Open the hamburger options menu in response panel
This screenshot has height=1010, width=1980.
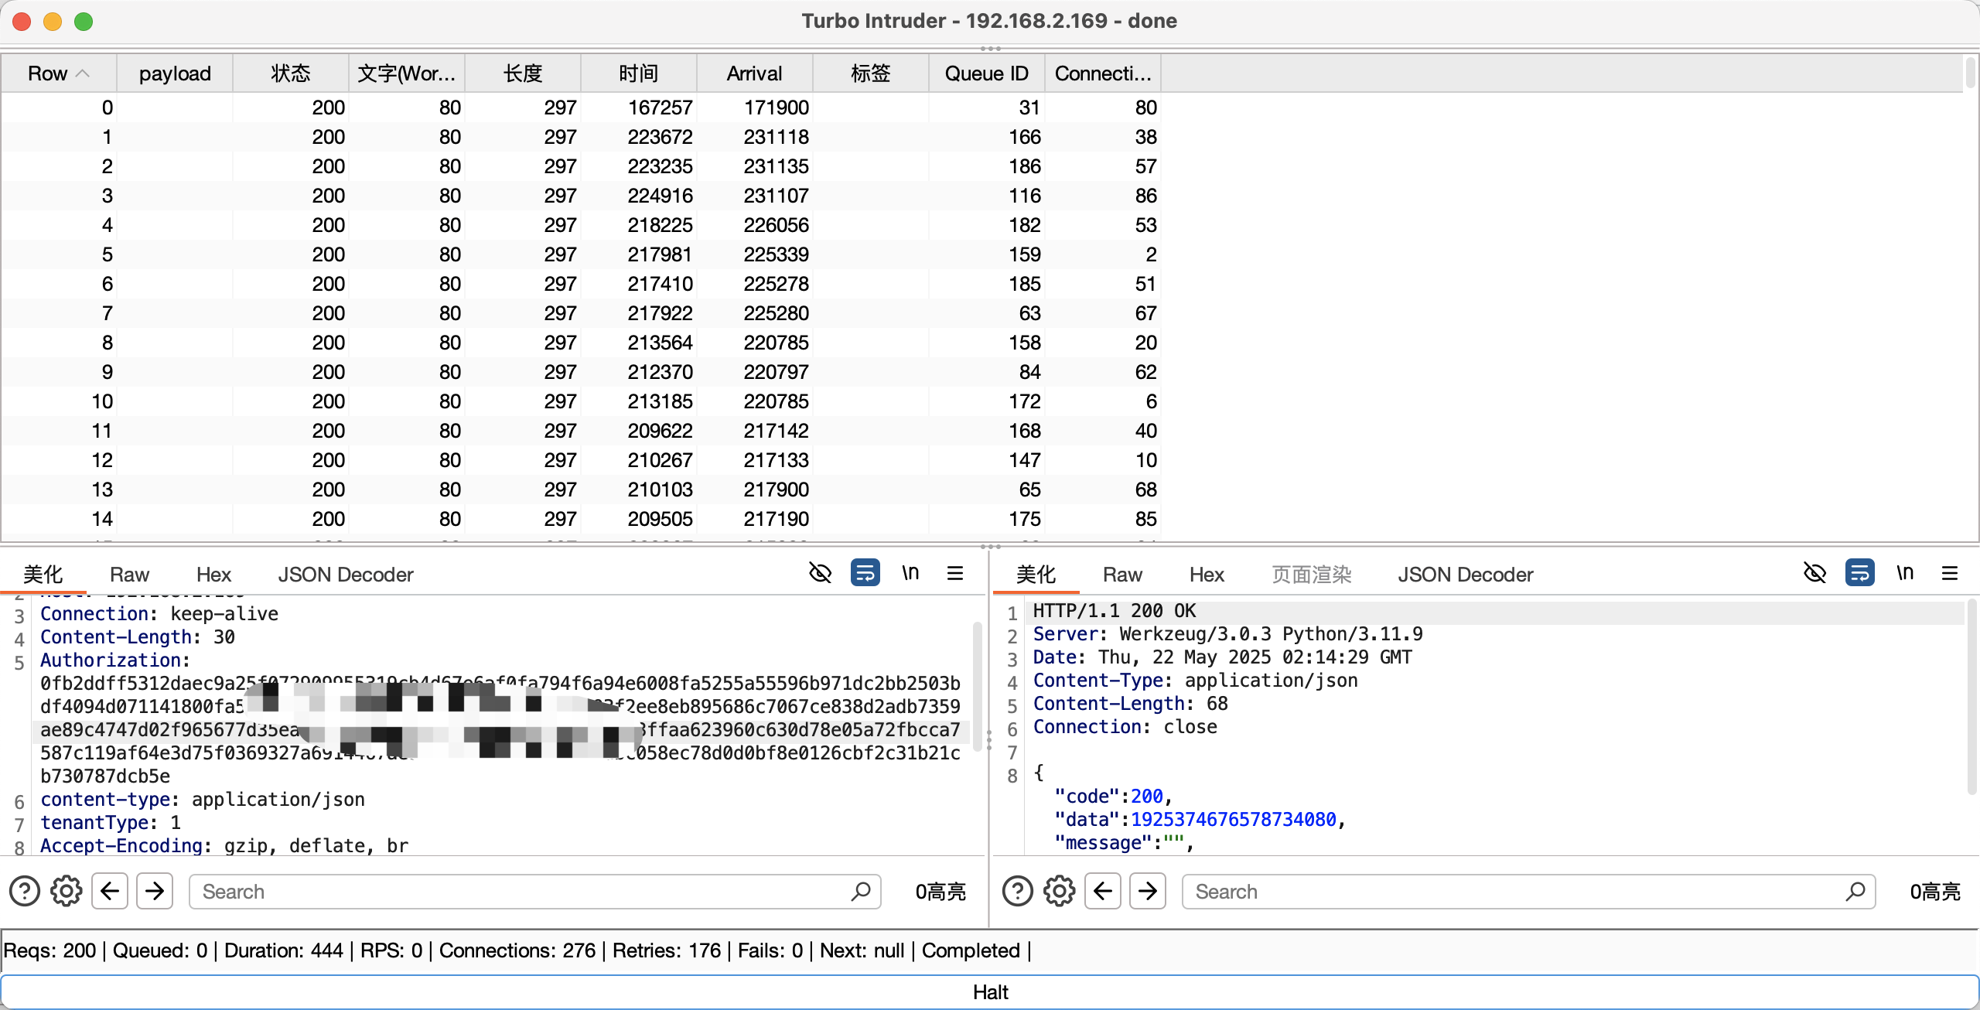[1950, 573]
